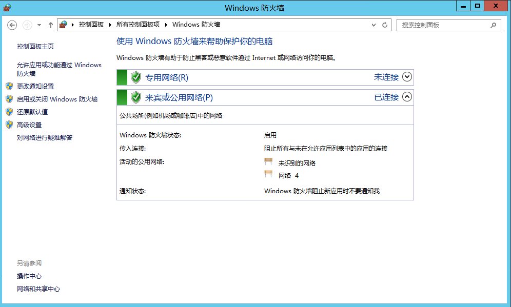Click 已连接 status text
Screen dimensions: 511x307
point(386,97)
